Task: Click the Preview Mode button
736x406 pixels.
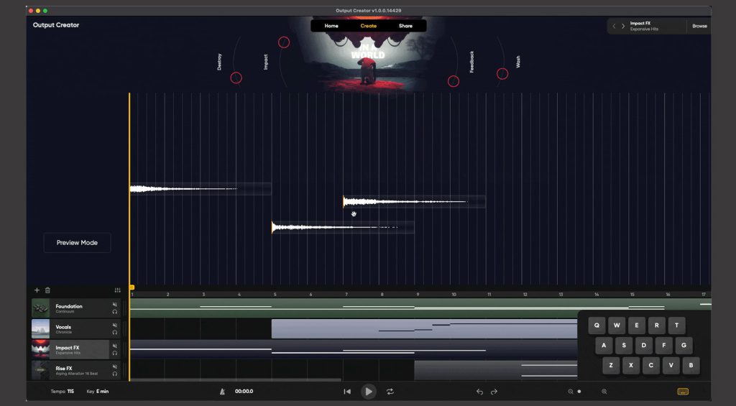Action: [77, 243]
